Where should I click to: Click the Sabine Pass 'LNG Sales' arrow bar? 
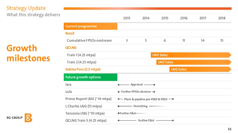[200, 69]
